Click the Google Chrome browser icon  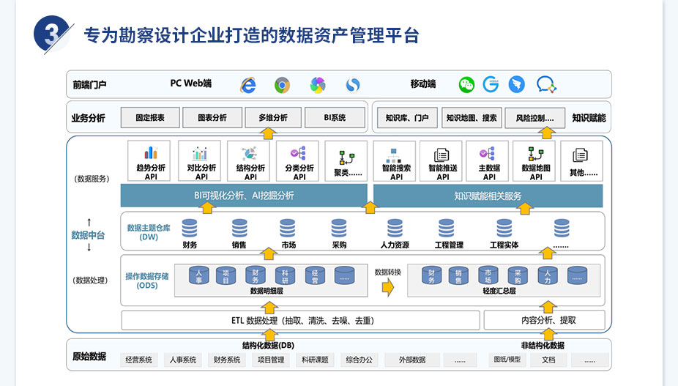(x=282, y=85)
